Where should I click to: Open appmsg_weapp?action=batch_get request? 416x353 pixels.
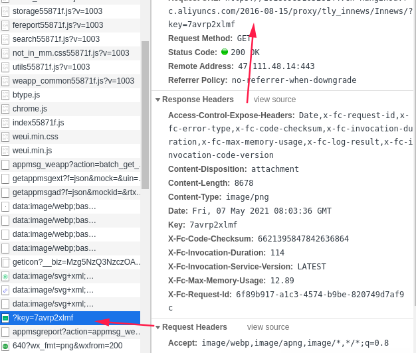[70, 165]
